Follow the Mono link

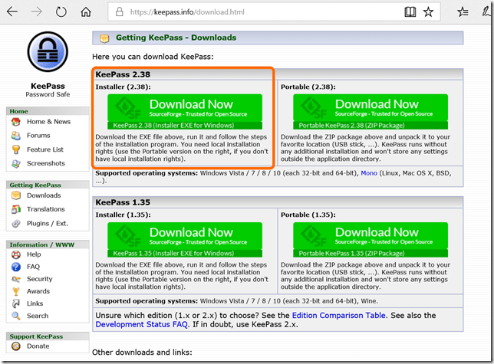pyautogui.click(x=369, y=173)
